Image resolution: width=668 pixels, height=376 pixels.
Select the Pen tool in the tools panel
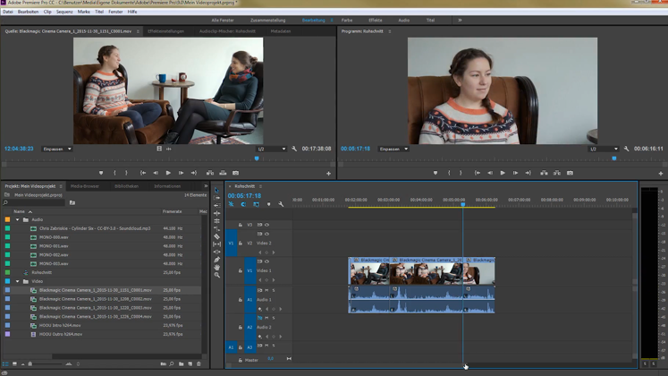(x=216, y=260)
